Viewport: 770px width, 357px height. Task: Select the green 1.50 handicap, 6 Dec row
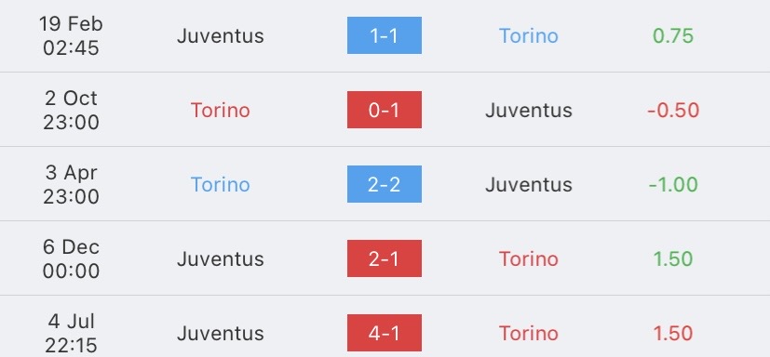coord(673,259)
